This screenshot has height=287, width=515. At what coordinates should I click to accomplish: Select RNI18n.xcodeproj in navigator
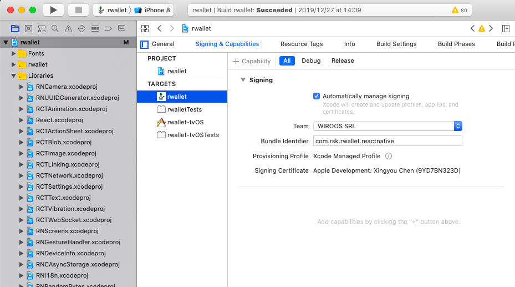coord(62,275)
